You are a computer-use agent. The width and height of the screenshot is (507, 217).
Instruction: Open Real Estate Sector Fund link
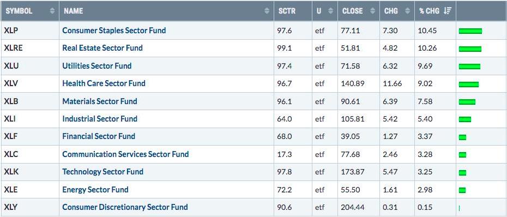[x=102, y=48]
